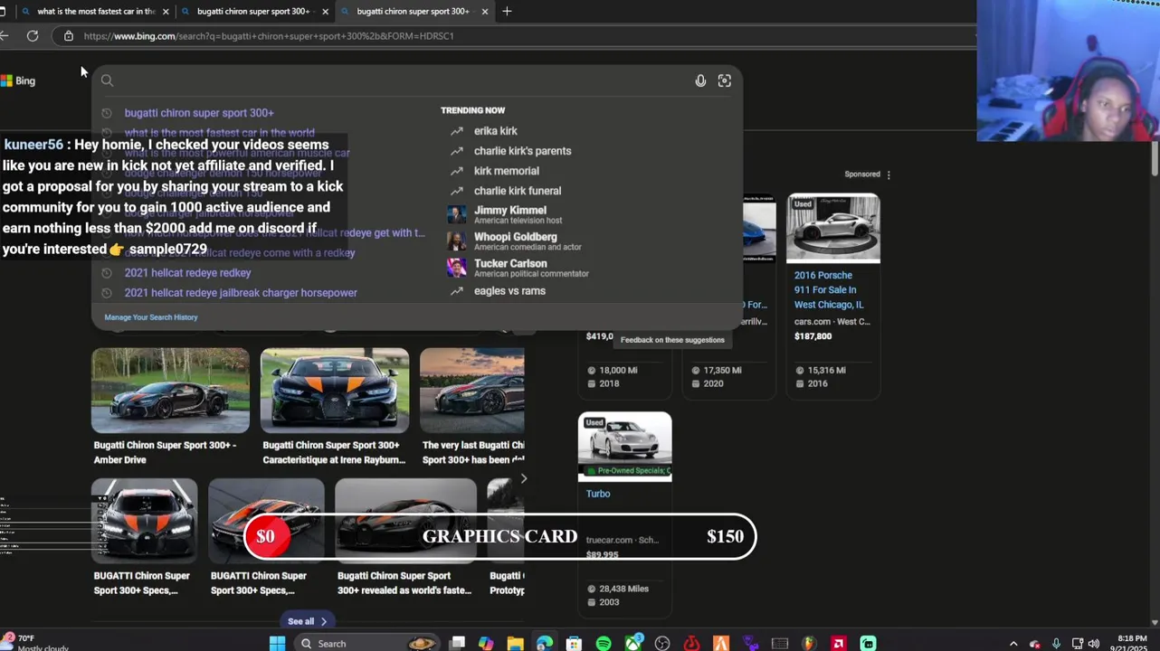
Task: Open Copilot from the taskbar
Action: click(486, 644)
